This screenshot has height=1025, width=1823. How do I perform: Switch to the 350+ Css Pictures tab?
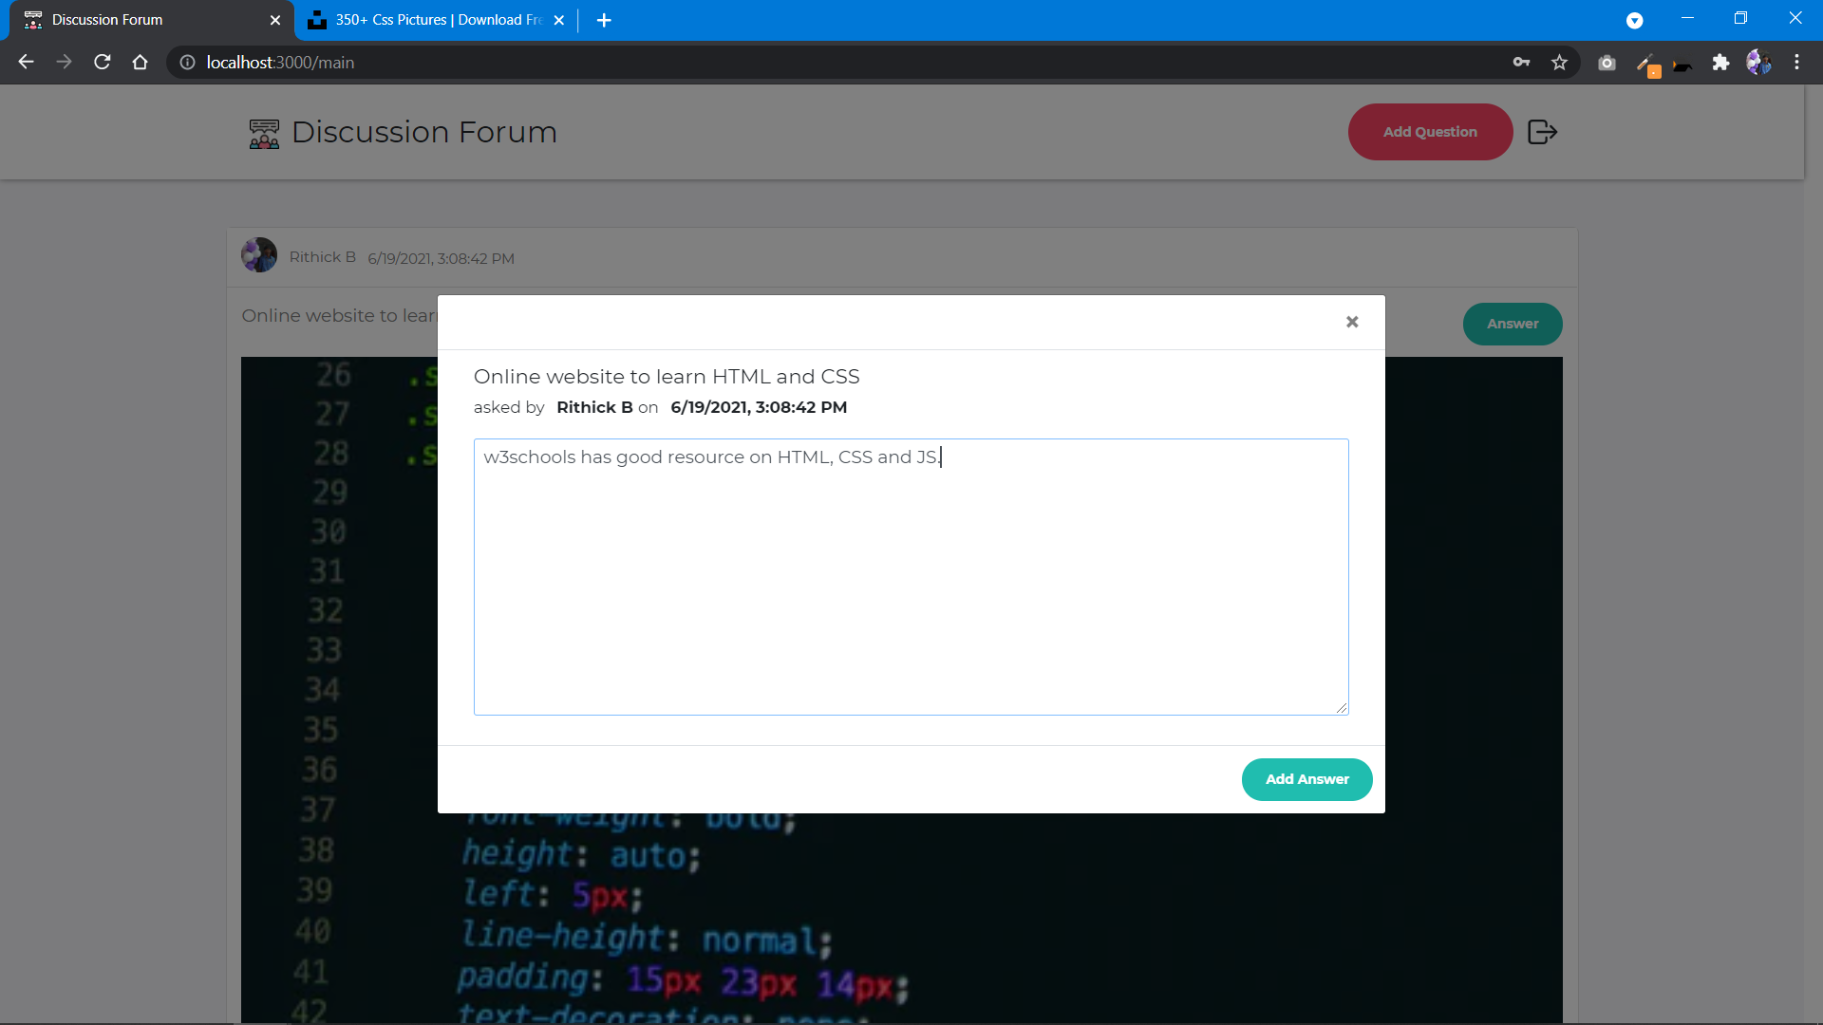click(x=437, y=20)
